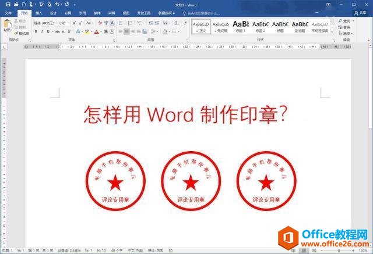This screenshot has height=254, width=373.
Task: Click the Phonetic Guide icon
Action: 106,23
